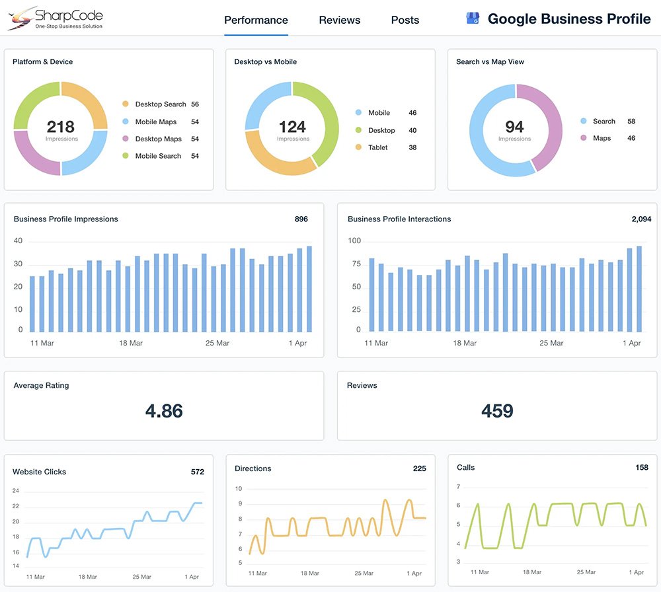Click the Google Business Profile store icon
661x592 pixels.
[x=473, y=19]
